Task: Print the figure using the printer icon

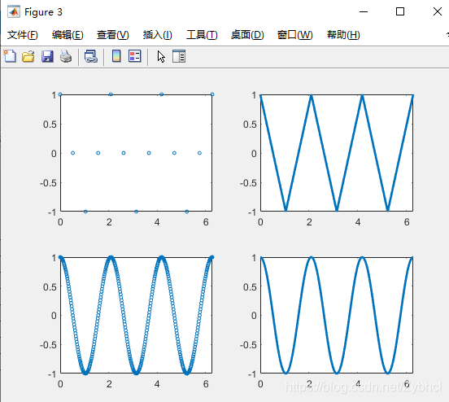Action: pyautogui.click(x=66, y=56)
